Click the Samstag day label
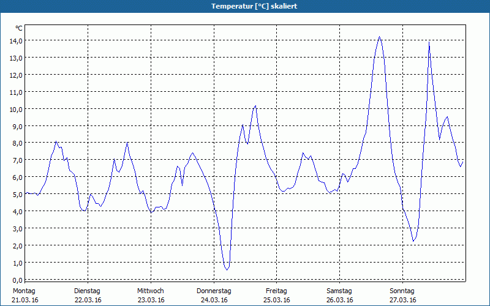This screenshot has height=306, width=490. 339,291
